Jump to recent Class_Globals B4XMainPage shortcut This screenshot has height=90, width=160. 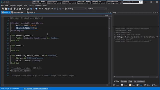[55, 2]
